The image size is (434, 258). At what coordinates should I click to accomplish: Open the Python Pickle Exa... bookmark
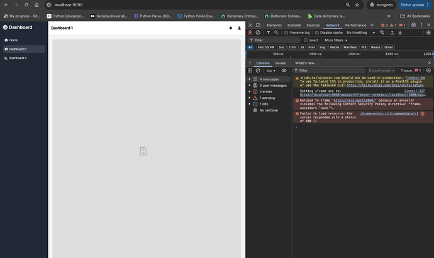196,16
